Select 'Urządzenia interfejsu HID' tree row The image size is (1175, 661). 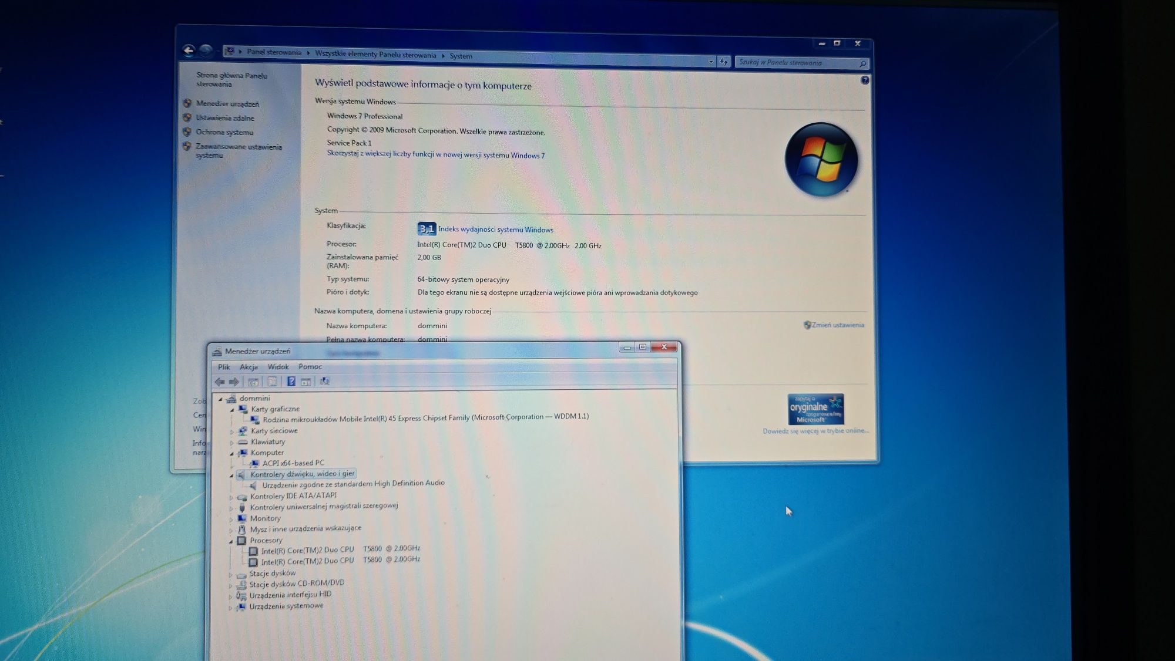point(290,595)
